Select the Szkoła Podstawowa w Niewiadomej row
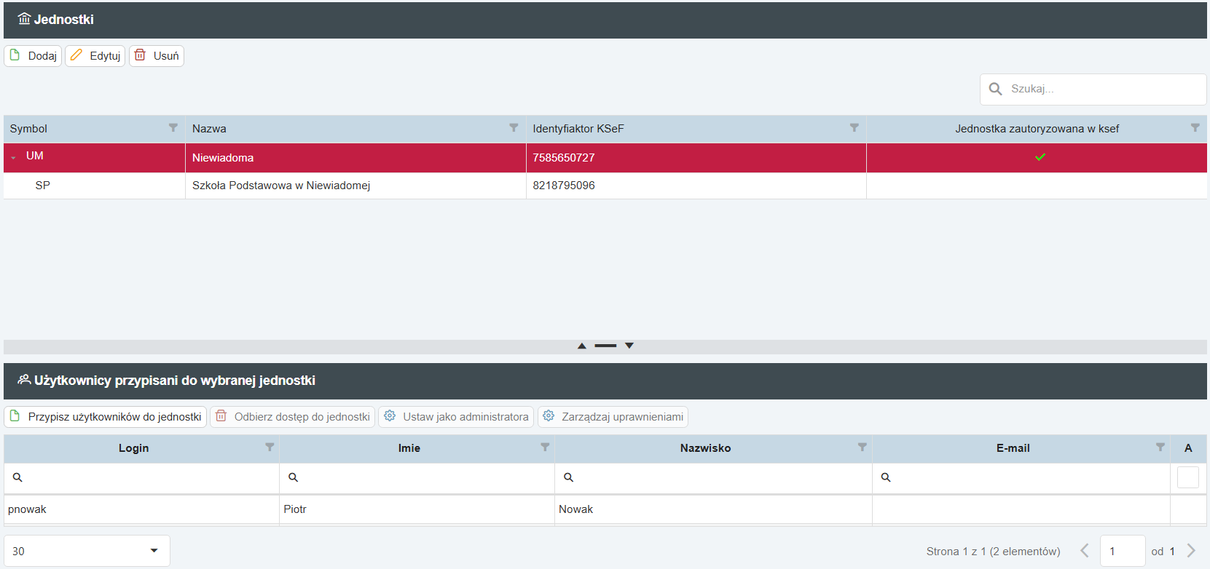 pyautogui.click(x=281, y=186)
